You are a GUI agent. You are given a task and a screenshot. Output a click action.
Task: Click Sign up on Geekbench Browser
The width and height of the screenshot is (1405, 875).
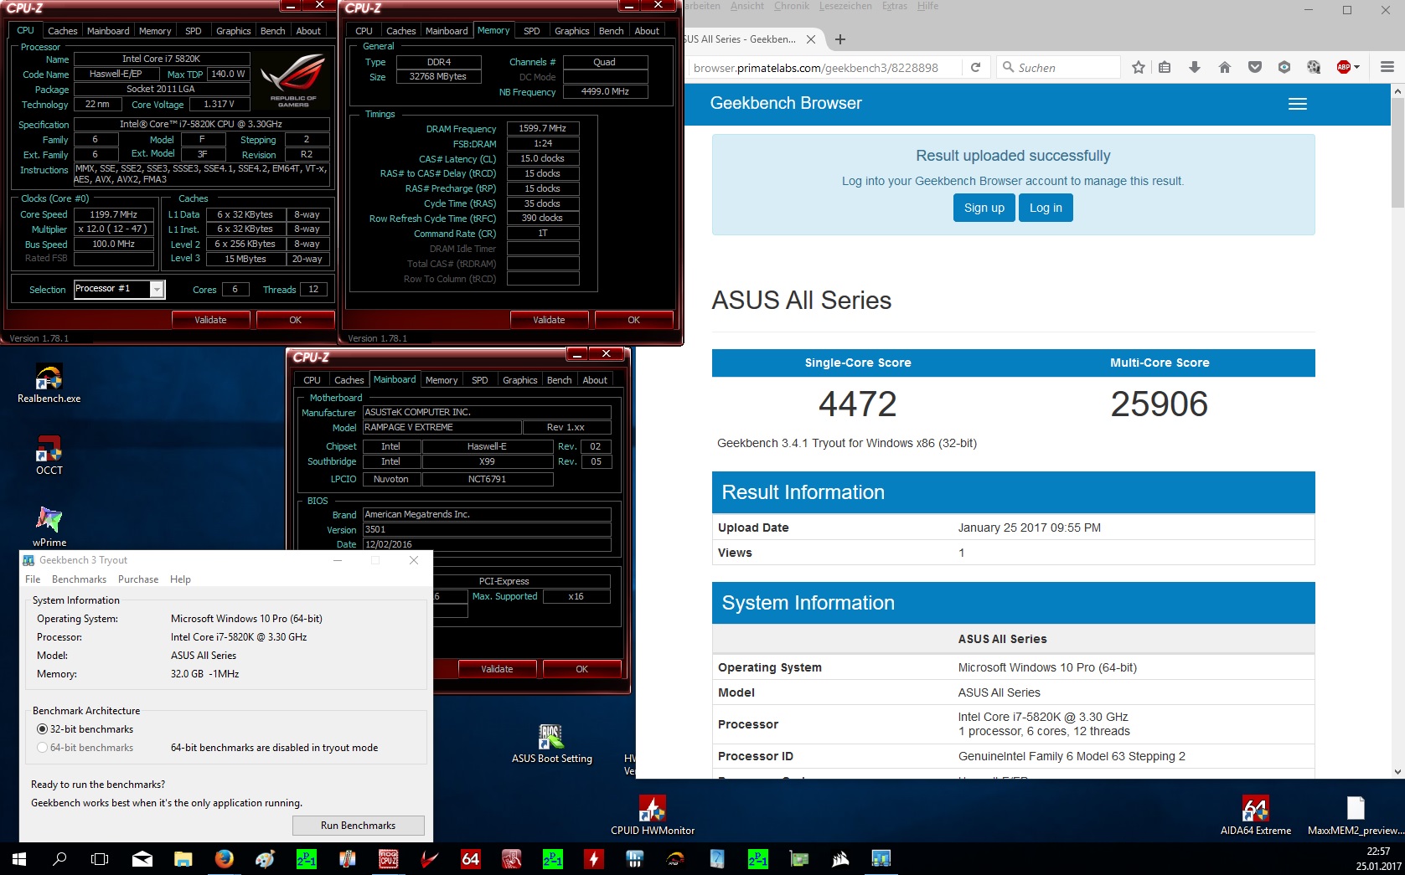984,208
